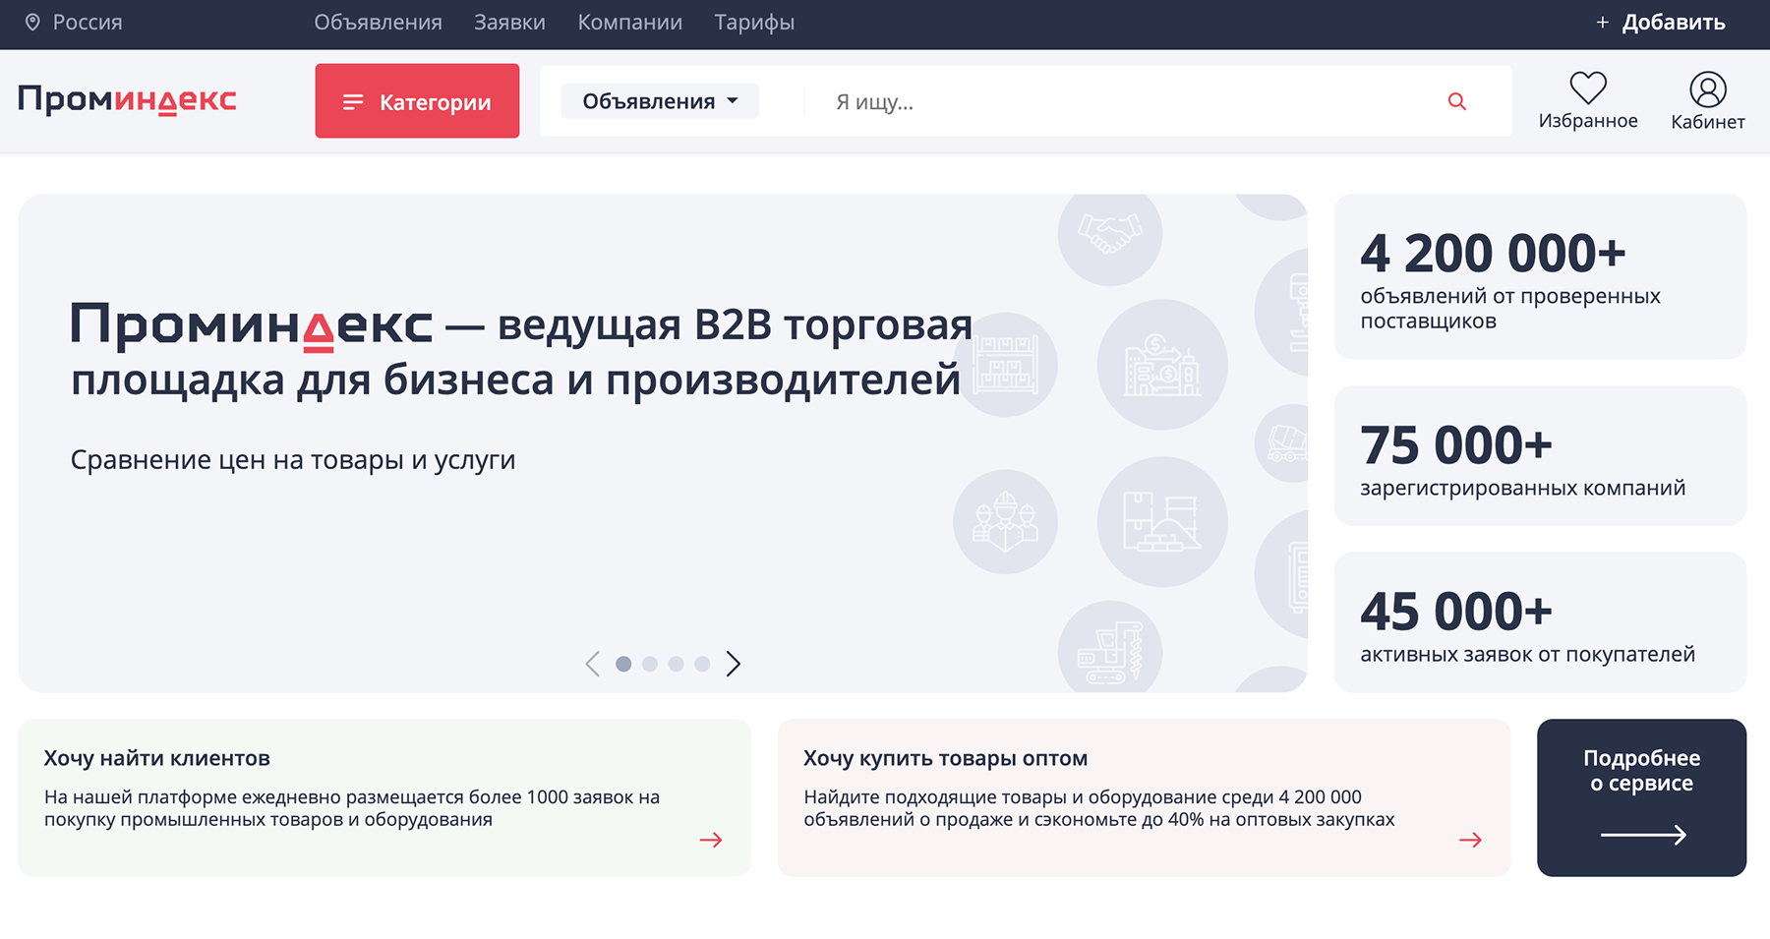
Task: Click the 4 200 000+ объявлений statistic card
Action: pyautogui.click(x=1540, y=276)
